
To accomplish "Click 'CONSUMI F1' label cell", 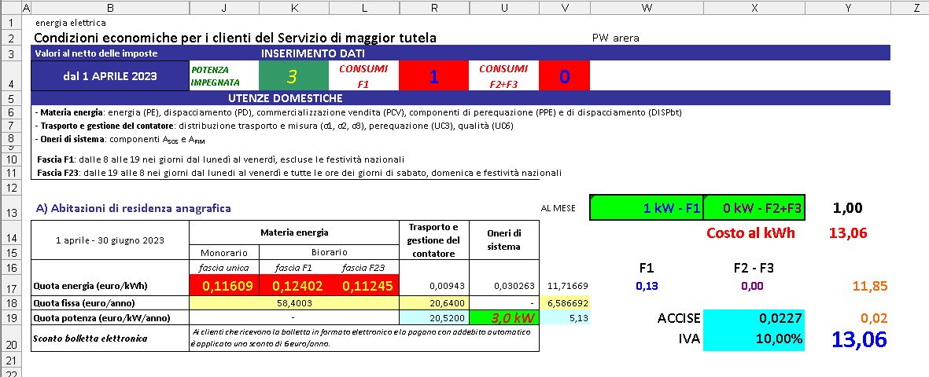I will click(363, 75).
